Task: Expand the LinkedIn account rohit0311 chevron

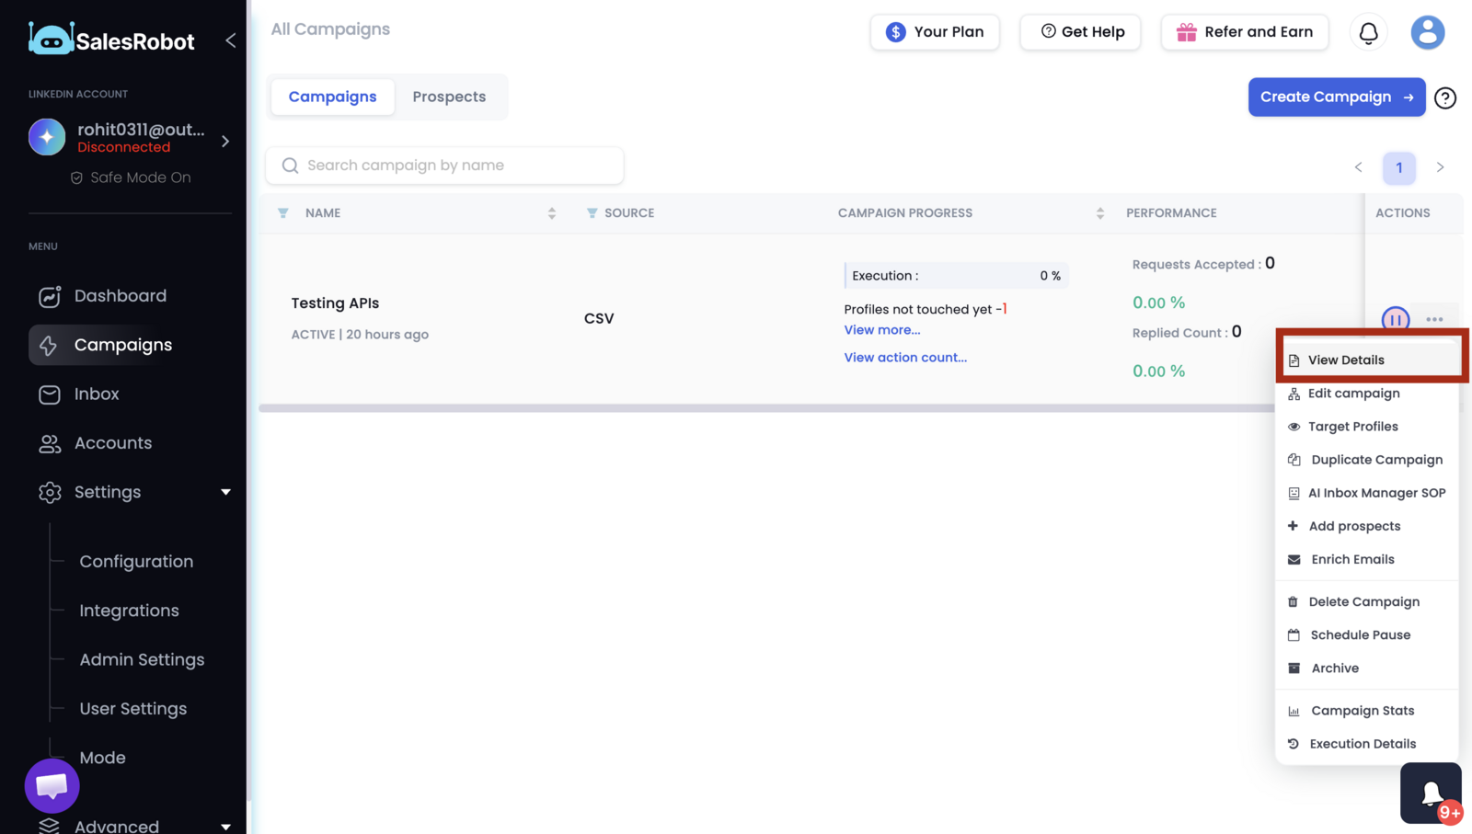Action: tap(225, 141)
